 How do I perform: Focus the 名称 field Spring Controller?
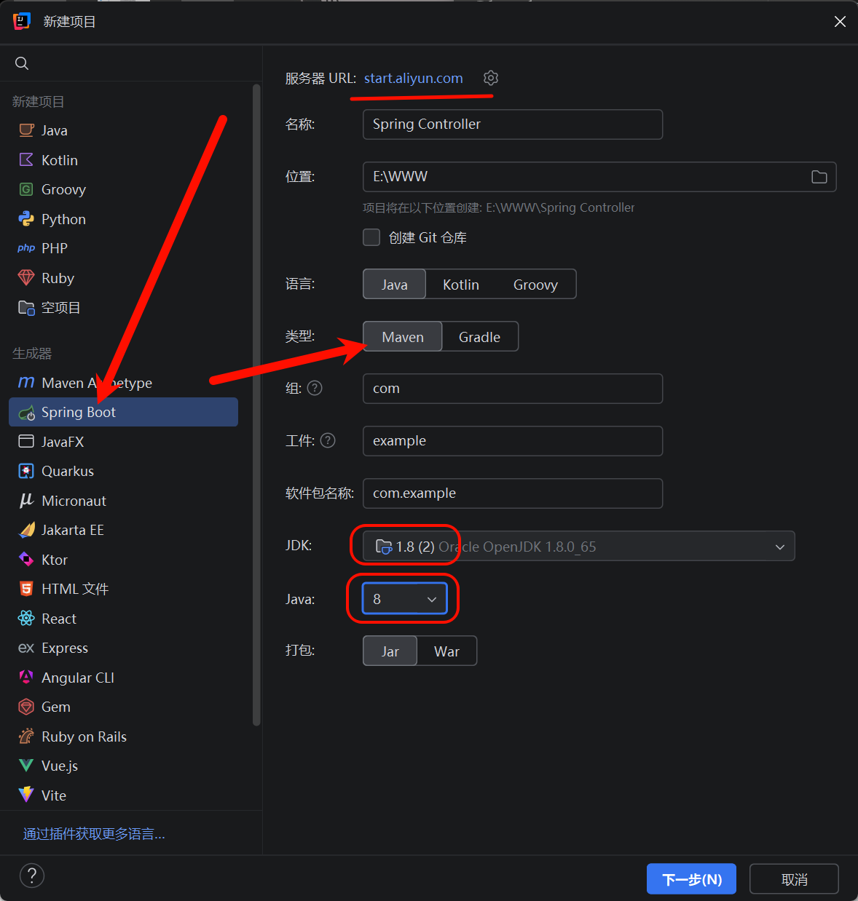(x=513, y=124)
